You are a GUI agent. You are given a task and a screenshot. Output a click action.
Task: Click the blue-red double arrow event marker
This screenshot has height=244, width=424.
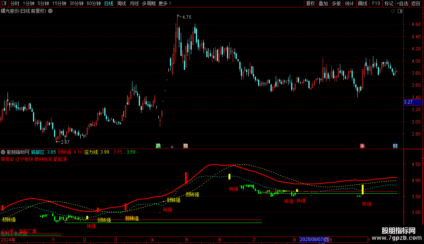[172, 146]
